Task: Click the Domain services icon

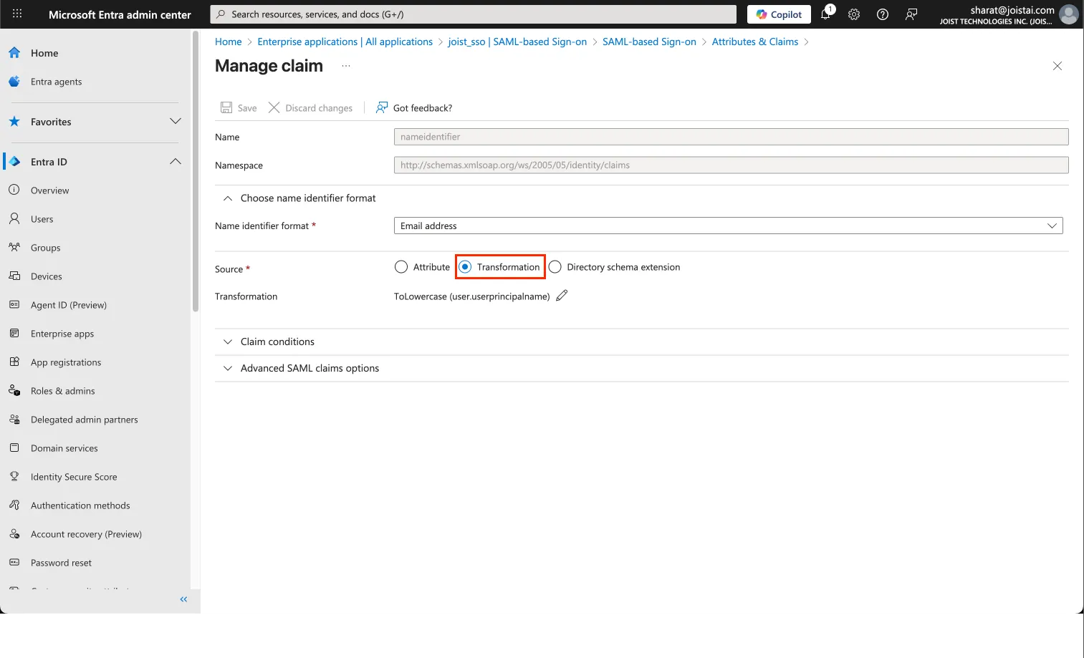Action: tap(14, 448)
